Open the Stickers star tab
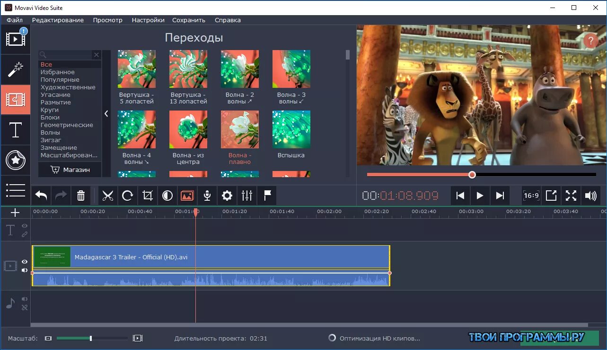 point(16,160)
